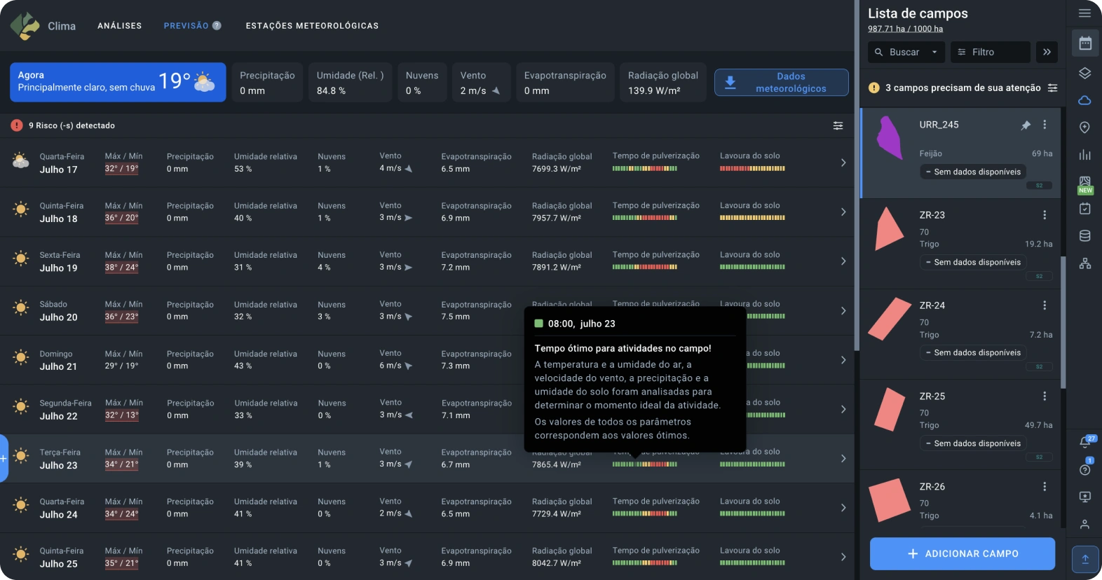Open Estações Meteorológicas tab
Screen dimensions: 1102x580
[312, 26]
